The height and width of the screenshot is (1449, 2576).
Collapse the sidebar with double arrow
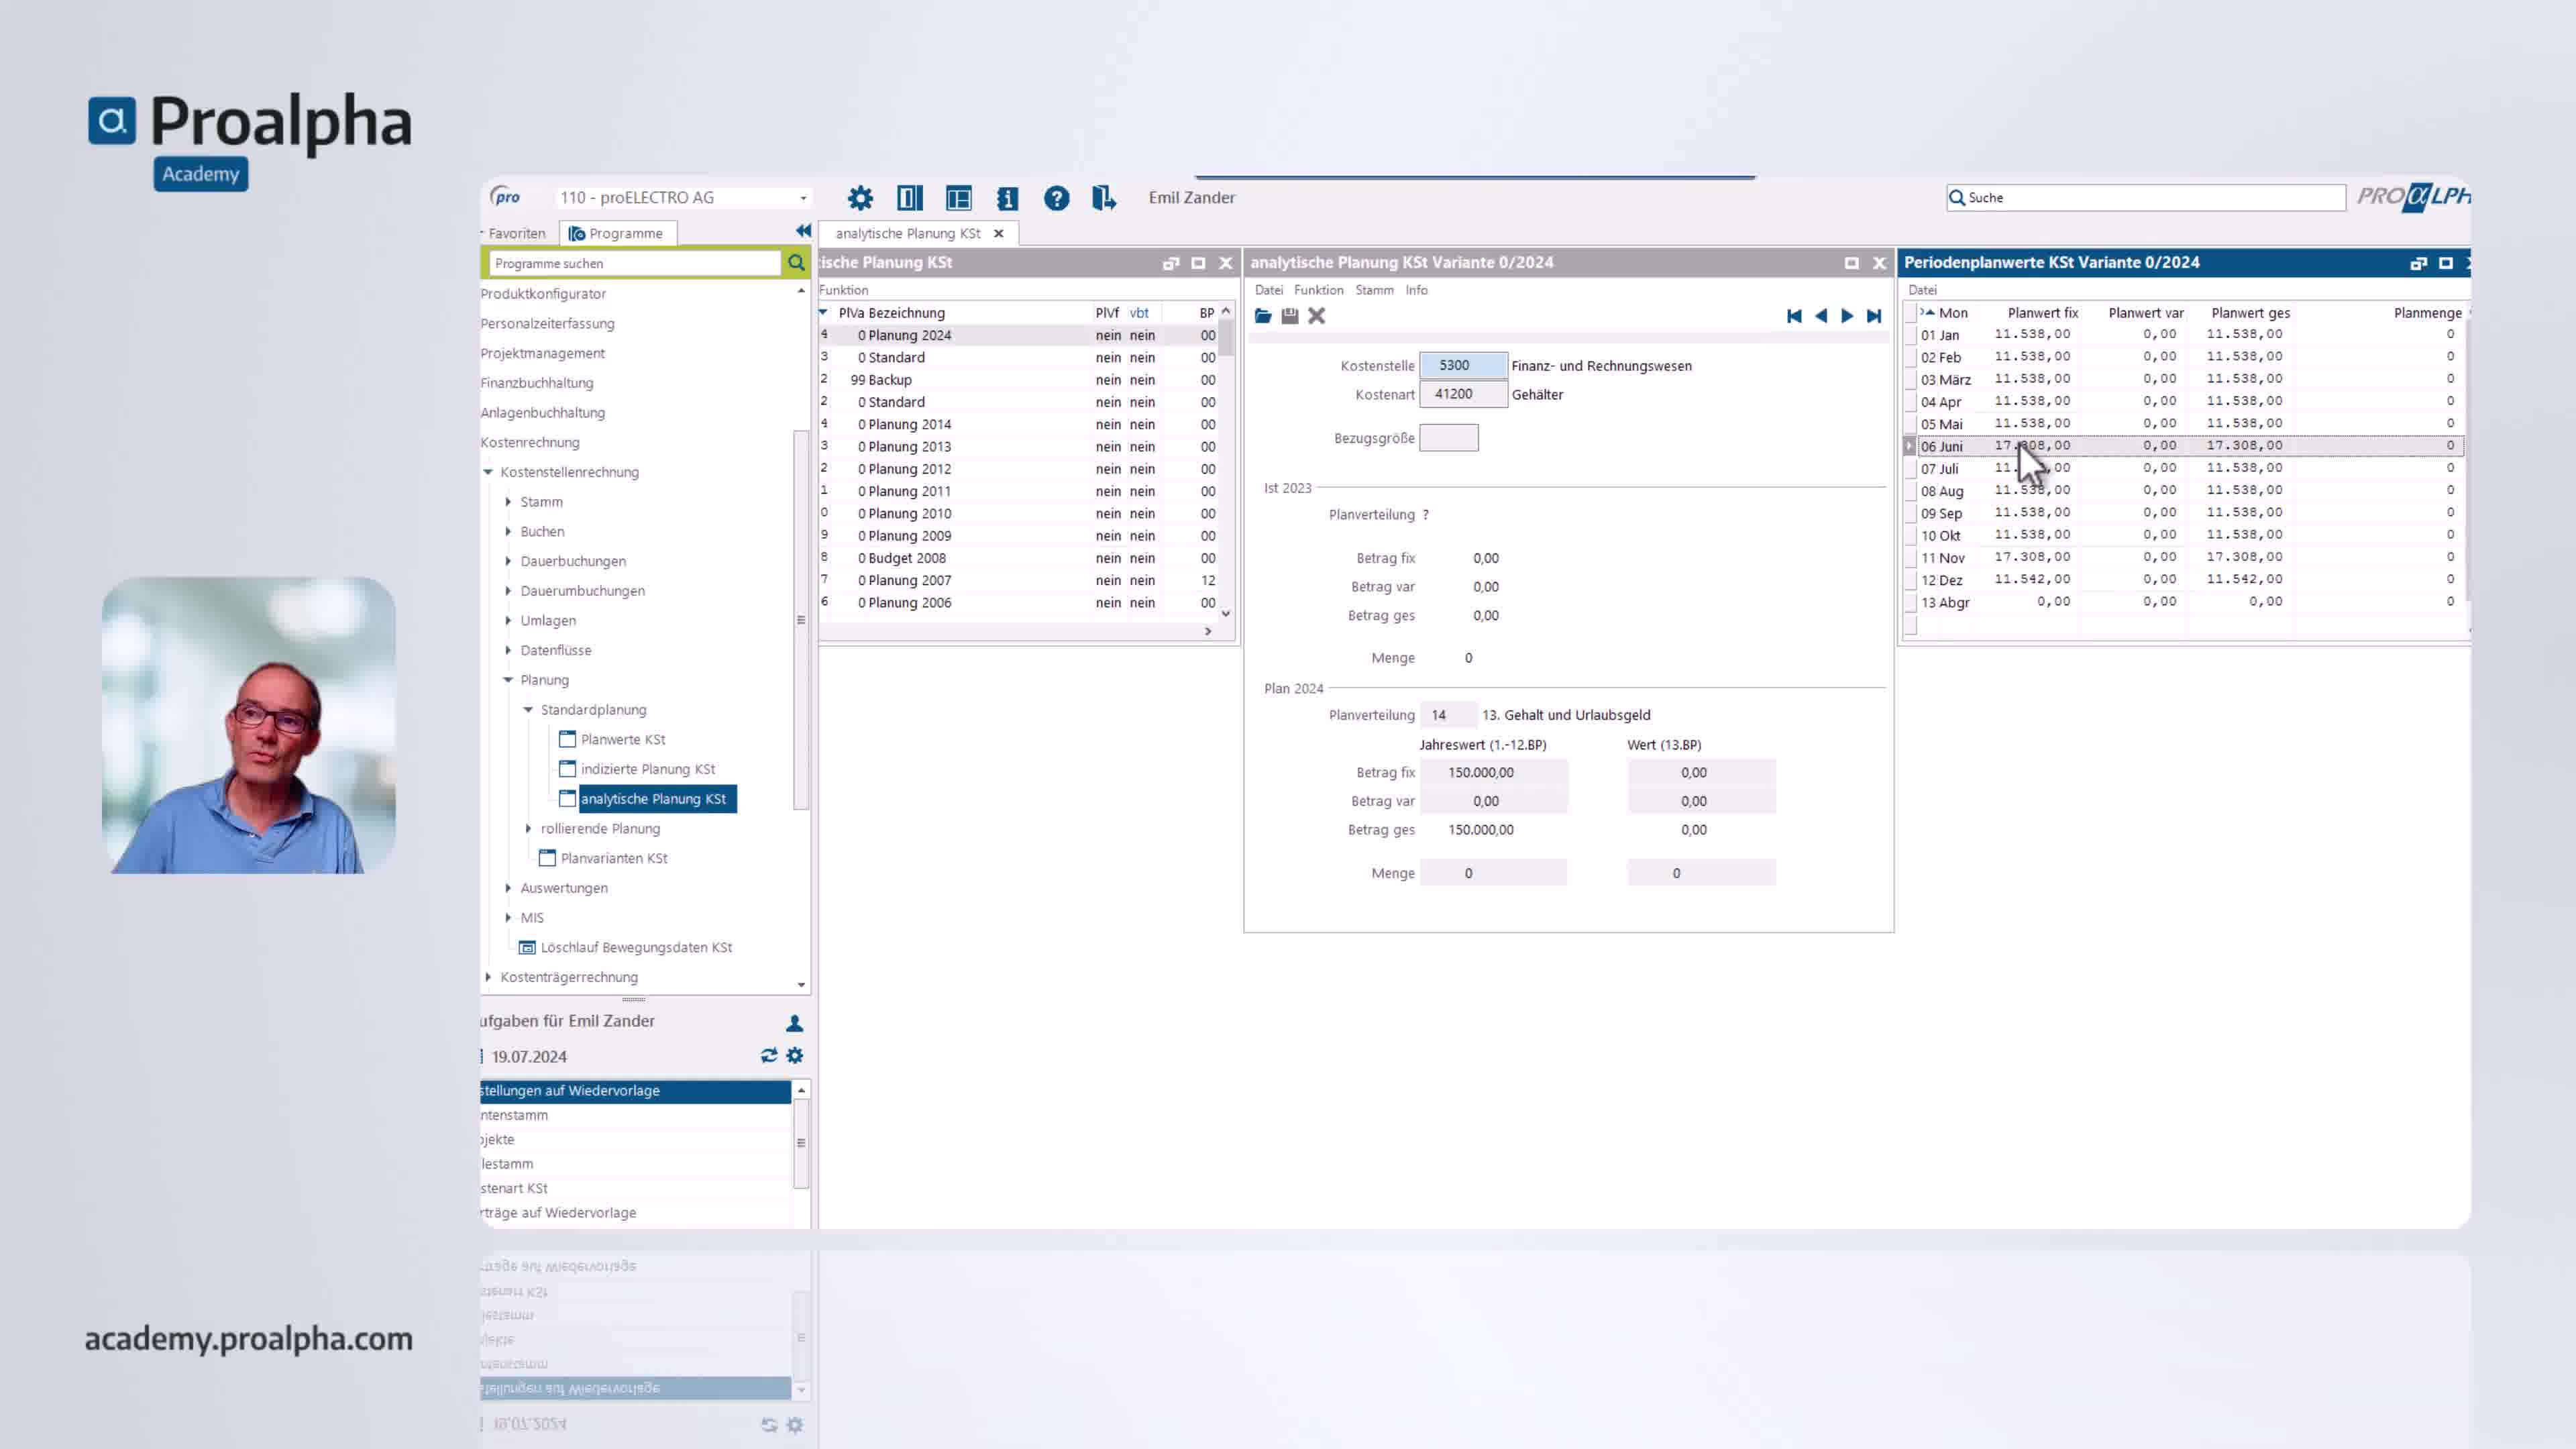click(803, 231)
